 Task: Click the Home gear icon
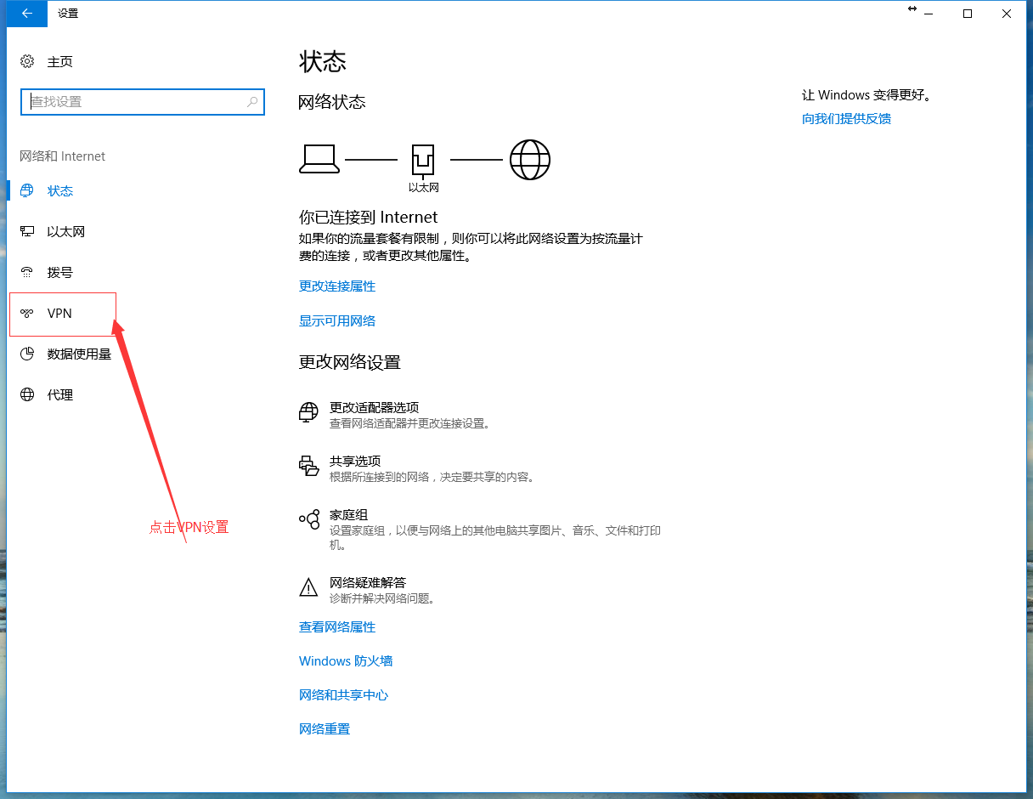[27, 62]
